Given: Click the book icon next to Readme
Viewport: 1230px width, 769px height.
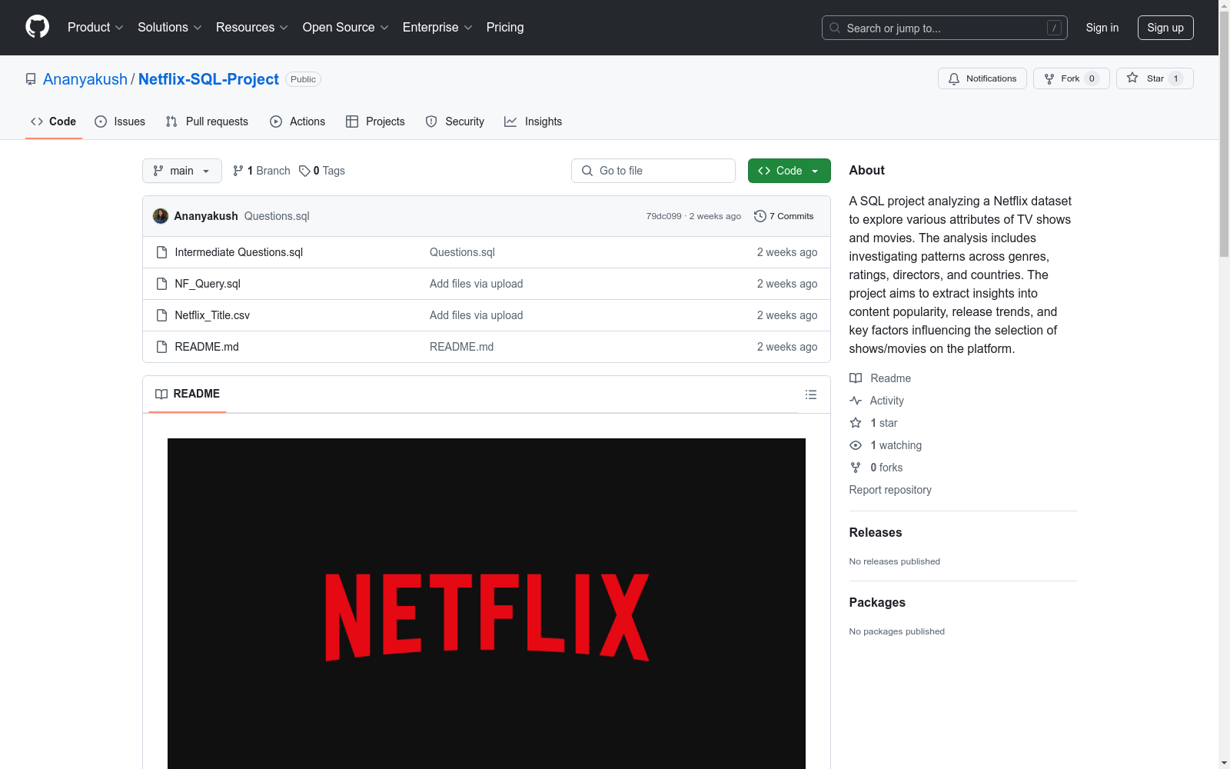Looking at the screenshot, I should pyautogui.click(x=856, y=378).
